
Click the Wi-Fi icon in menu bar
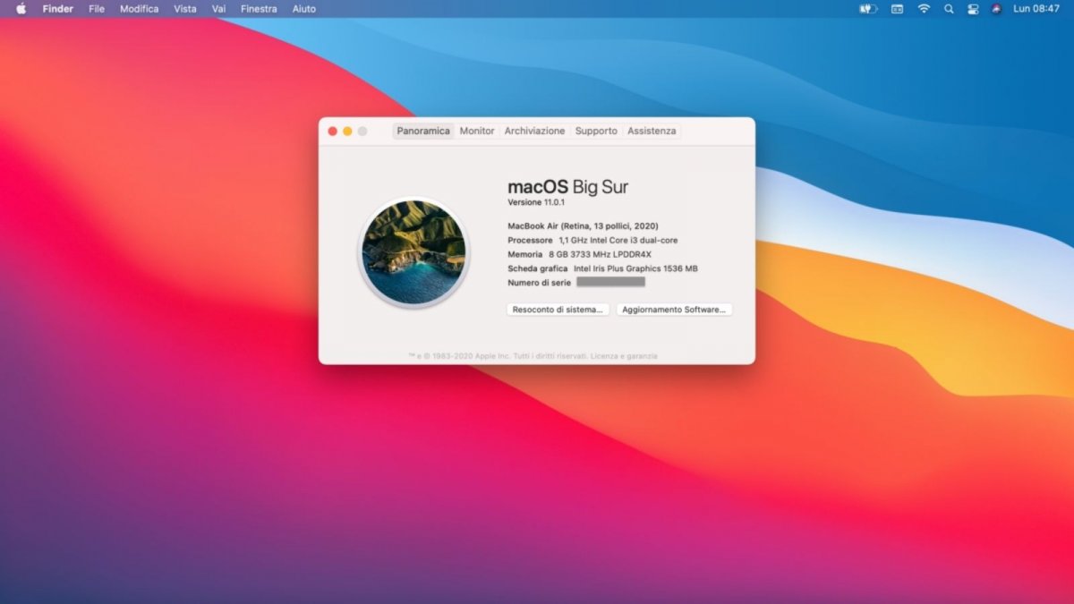click(x=923, y=8)
